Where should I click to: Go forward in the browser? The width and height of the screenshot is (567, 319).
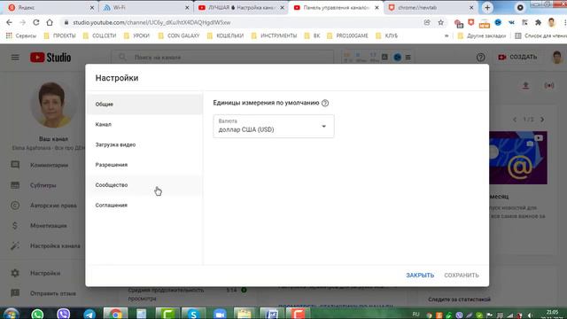[23, 22]
